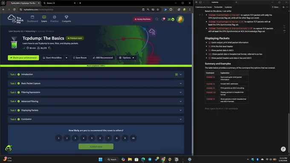Click the Cyber Security 101 breadcrumb link
The image size is (290, 163).
(x=16, y=31)
